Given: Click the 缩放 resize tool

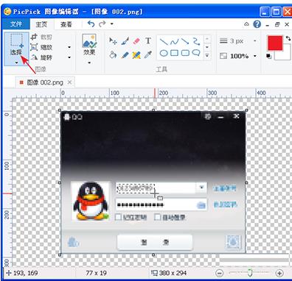Looking at the screenshot, I should 41,47.
